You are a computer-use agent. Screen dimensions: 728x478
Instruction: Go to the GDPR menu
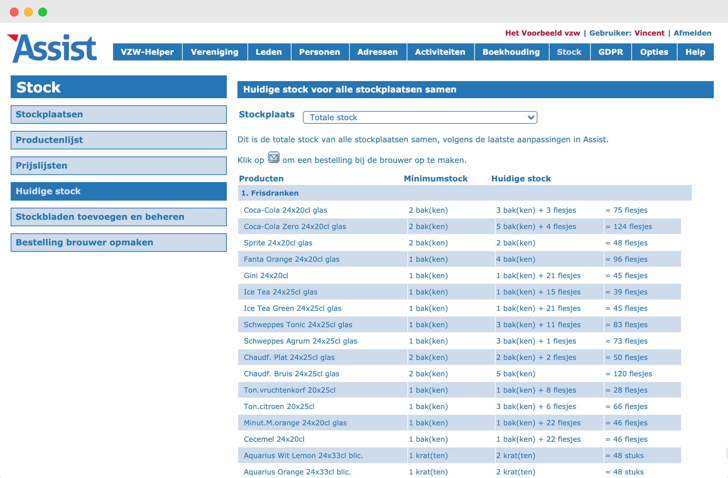point(611,52)
